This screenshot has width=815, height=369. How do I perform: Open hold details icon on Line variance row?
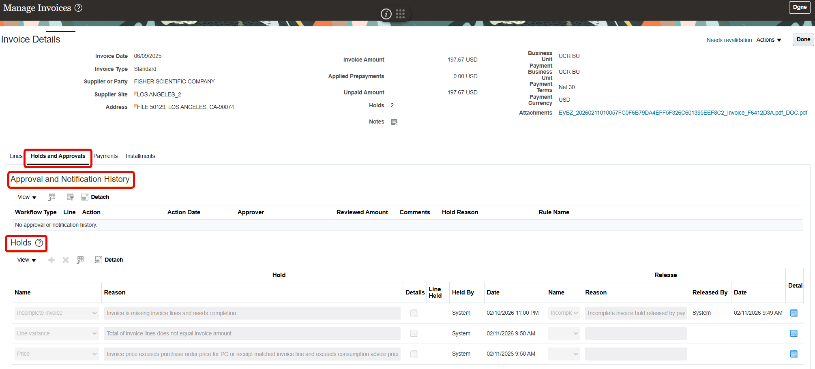pyautogui.click(x=794, y=333)
